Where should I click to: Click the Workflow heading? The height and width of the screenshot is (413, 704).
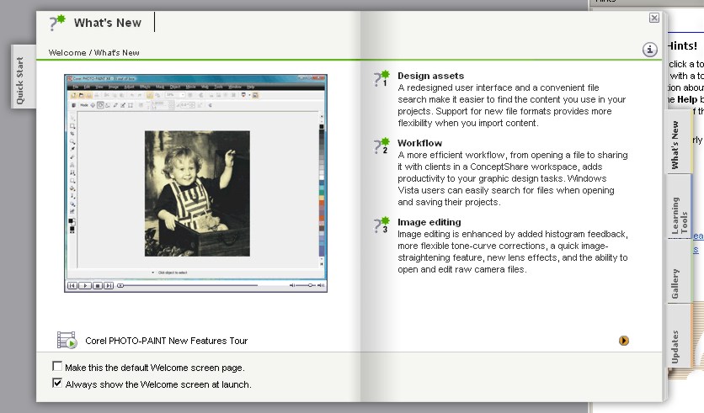pyautogui.click(x=420, y=143)
